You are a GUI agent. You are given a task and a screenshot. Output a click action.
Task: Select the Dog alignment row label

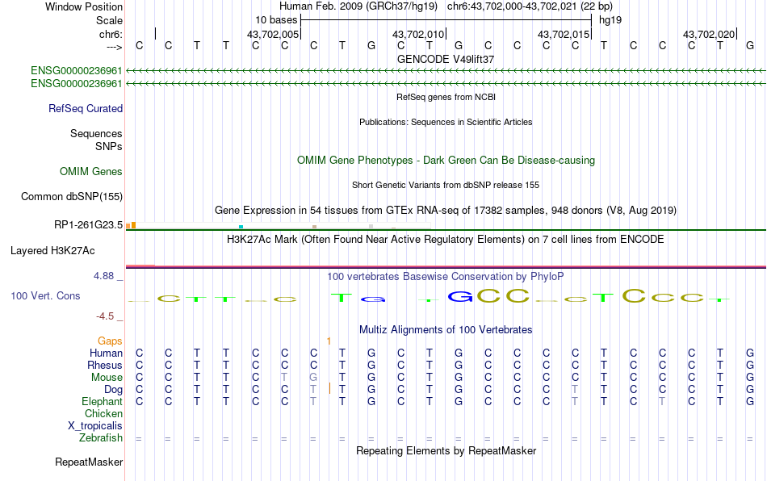click(x=113, y=390)
